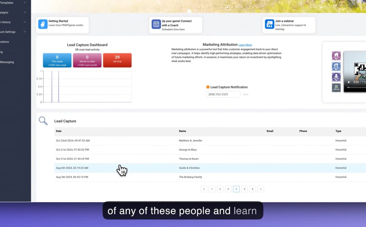The height and width of the screenshot is (227, 366).
Task: Open Join a webinar card text
Action: (x=291, y=25)
